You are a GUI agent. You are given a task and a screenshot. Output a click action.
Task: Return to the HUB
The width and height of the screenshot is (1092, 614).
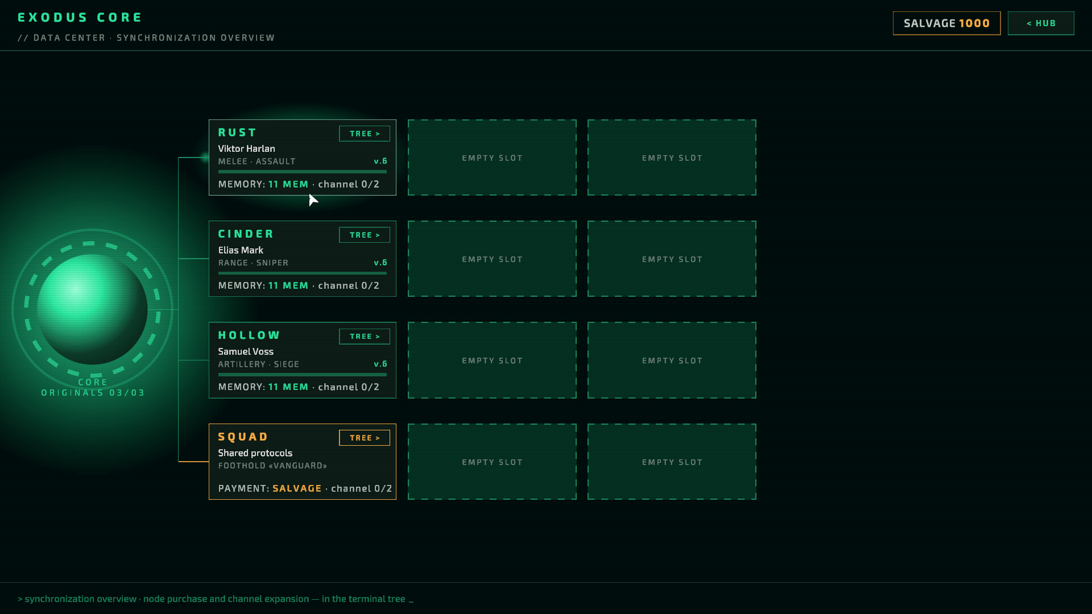(x=1041, y=23)
